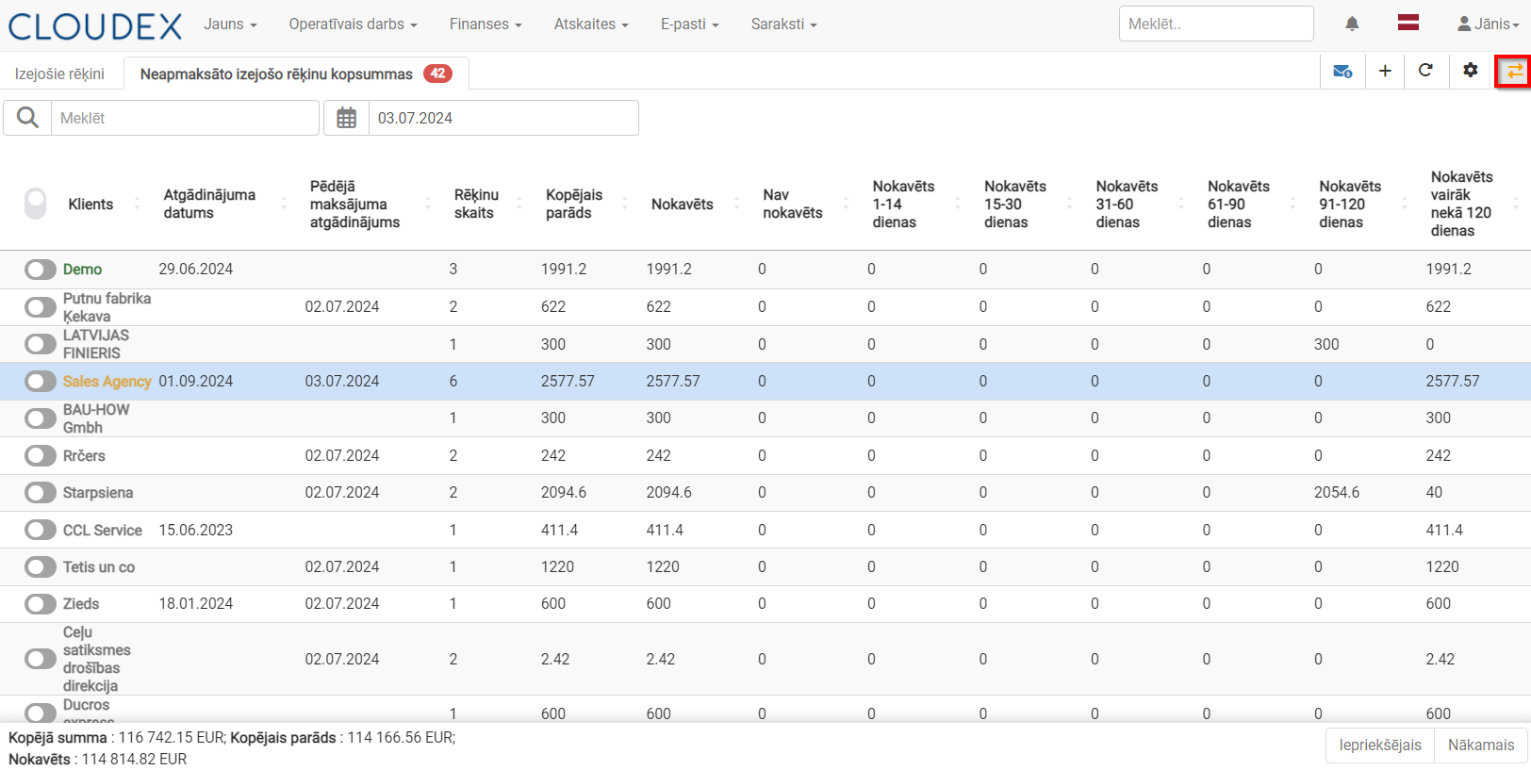This screenshot has width=1531, height=770.
Task: Open Operatīvais darbs dropdown menu
Action: pyautogui.click(x=353, y=25)
